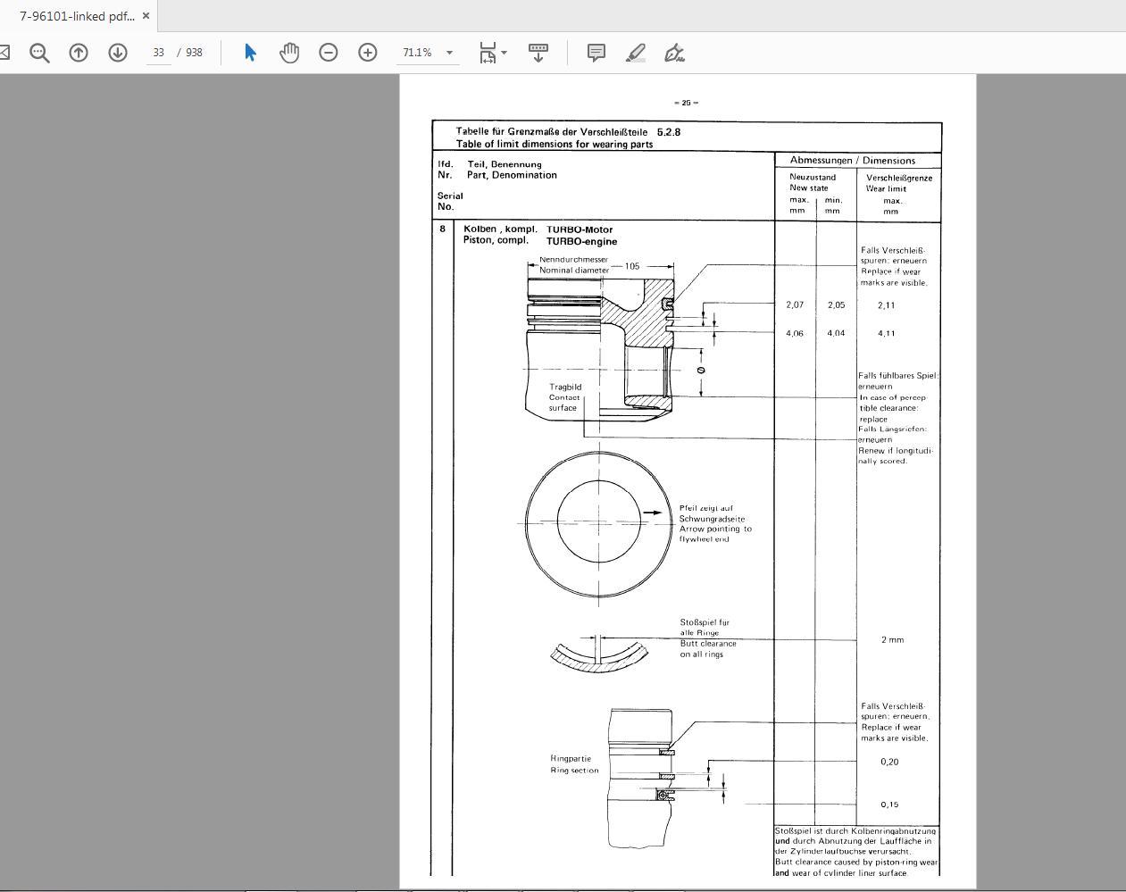Click the fit-to-width page display icon

pyautogui.click(x=487, y=52)
